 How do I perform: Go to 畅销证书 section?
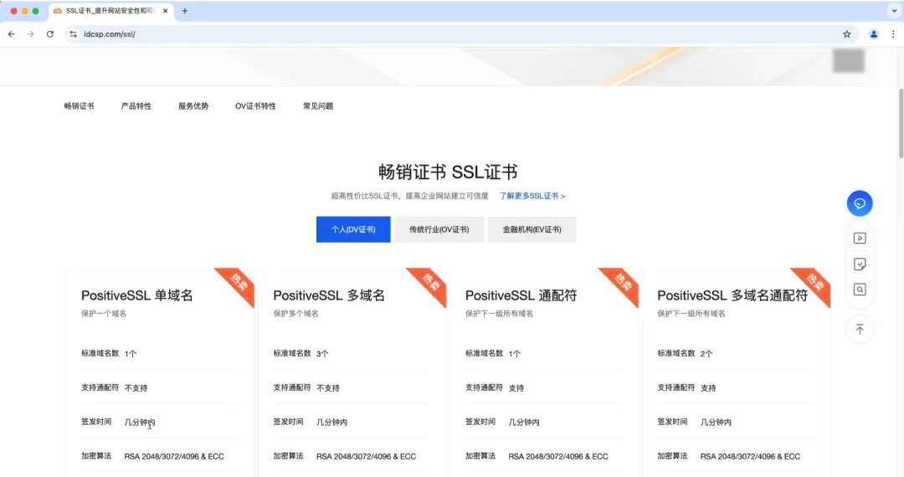(x=79, y=106)
